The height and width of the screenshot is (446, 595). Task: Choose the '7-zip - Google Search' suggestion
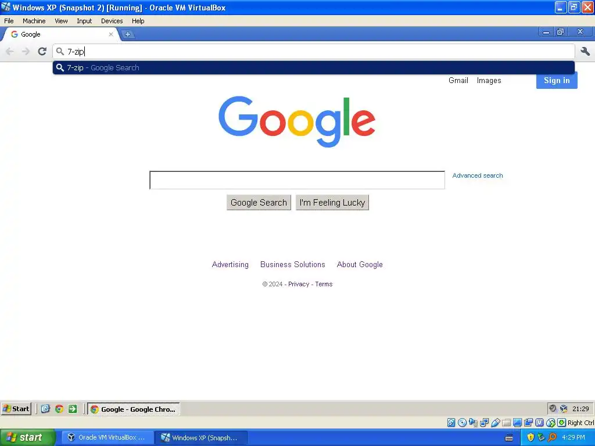313,67
